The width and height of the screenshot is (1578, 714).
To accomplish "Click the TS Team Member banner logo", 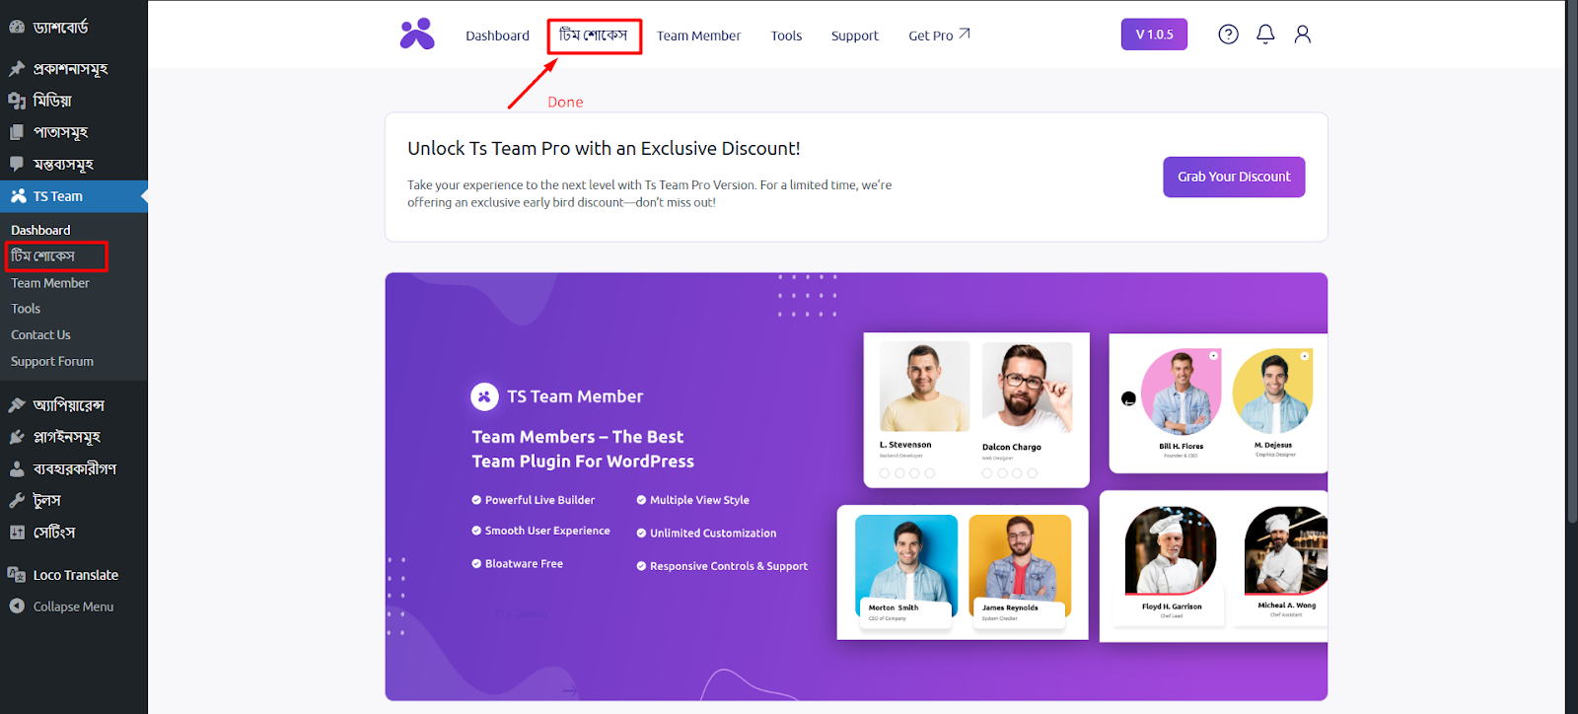I will click(484, 396).
